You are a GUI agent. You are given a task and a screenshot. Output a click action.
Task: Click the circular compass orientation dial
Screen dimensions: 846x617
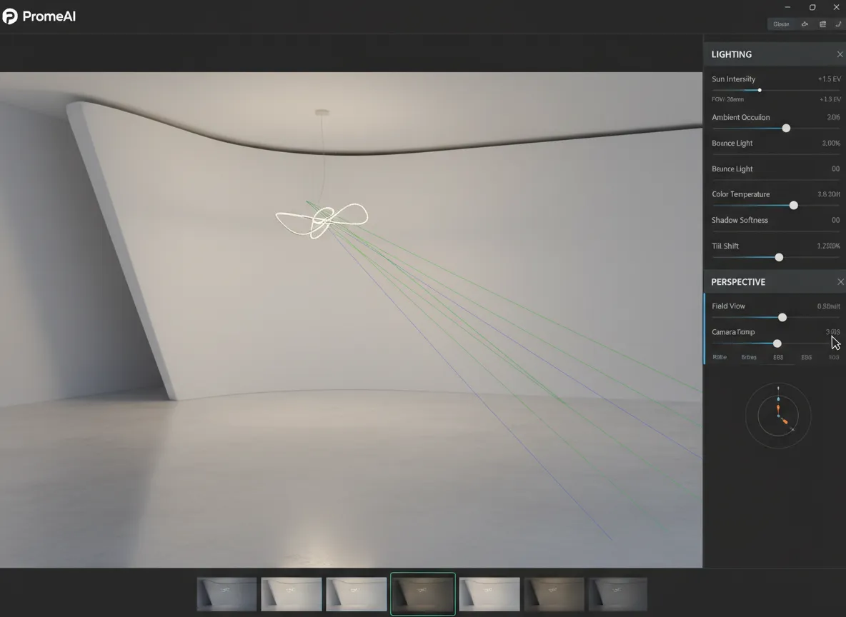(777, 416)
